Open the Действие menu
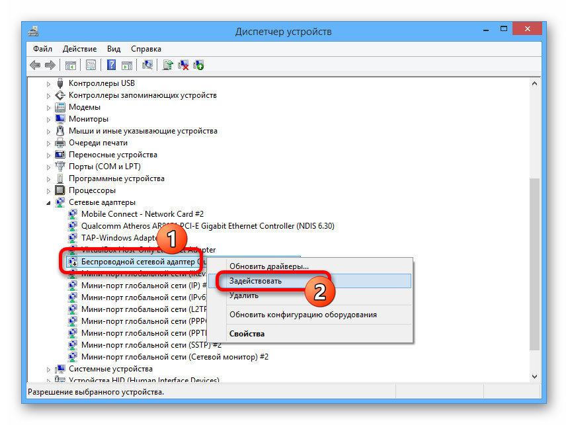The width and height of the screenshot is (568, 425). pyautogui.click(x=79, y=49)
